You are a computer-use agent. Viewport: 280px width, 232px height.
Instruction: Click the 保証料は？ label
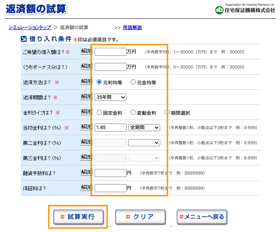click(x=34, y=188)
